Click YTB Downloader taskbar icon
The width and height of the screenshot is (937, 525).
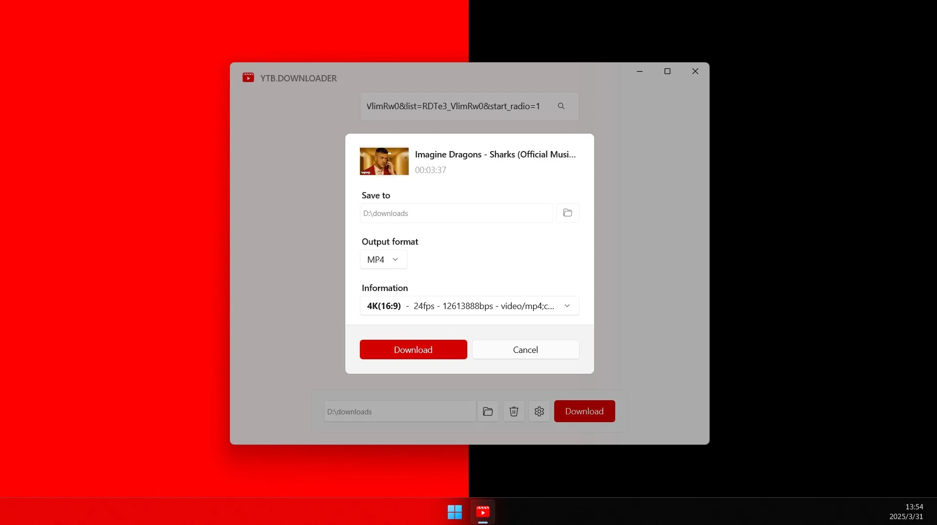[x=482, y=512]
